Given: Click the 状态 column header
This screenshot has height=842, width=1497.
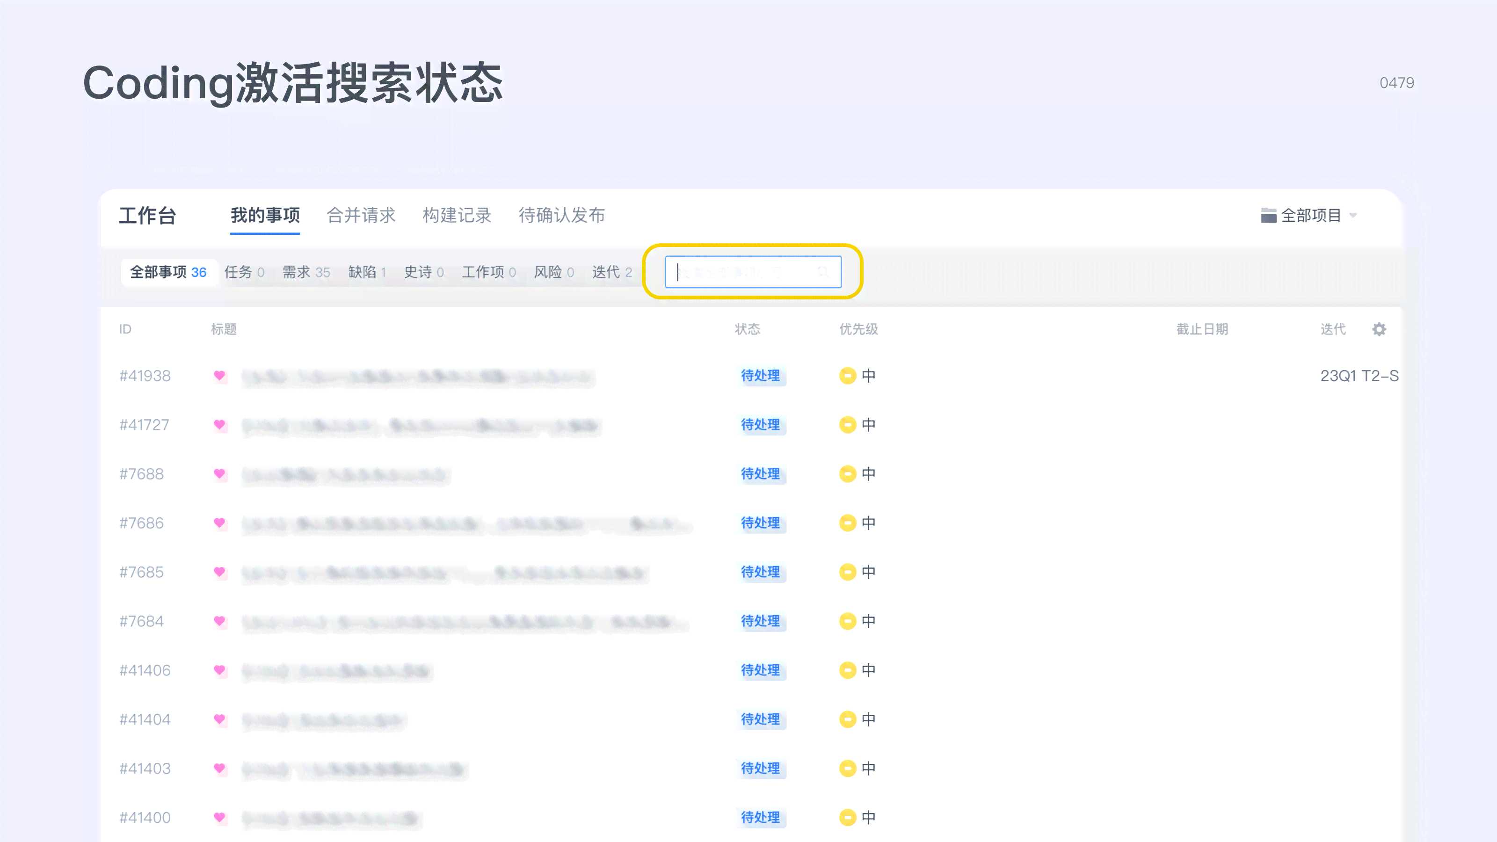Looking at the screenshot, I should 748,329.
